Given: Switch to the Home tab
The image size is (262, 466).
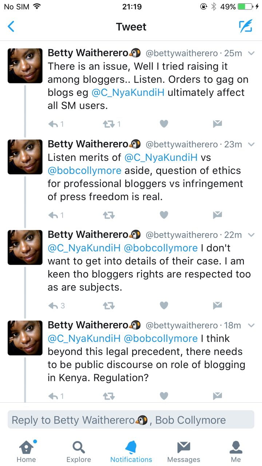Looking at the screenshot, I should click(x=26, y=451).
